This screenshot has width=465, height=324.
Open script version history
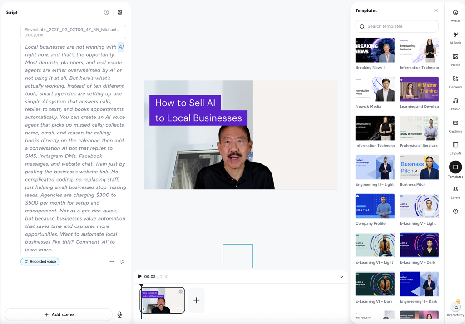tap(107, 12)
